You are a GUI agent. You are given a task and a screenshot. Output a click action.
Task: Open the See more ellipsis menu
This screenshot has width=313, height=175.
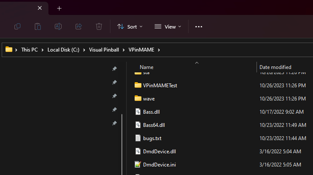click(199, 27)
